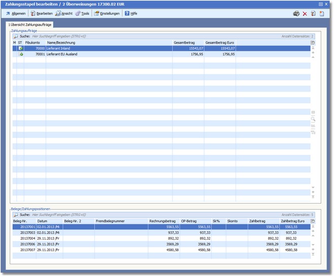Click the printer icon in the toolbar
Viewport: 334px width, 277px height.
pyautogui.click(x=296, y=14)
